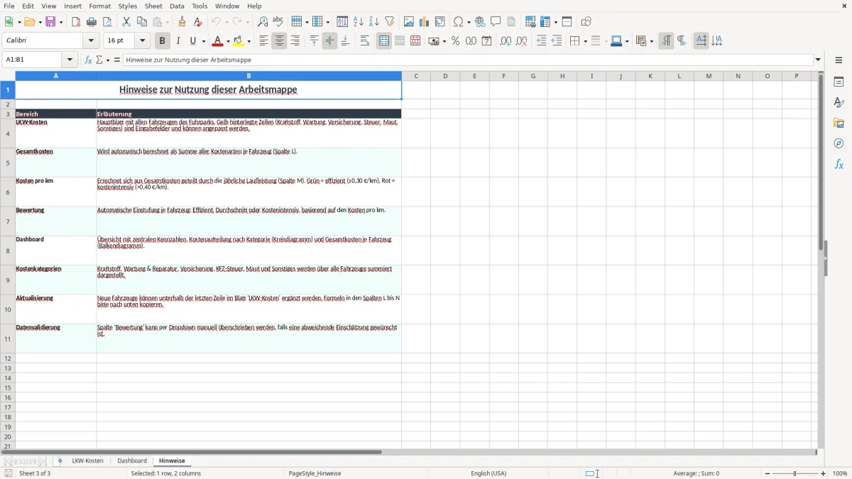
Task: Toggle Print Preview icon
Action: tap(107, 22)
